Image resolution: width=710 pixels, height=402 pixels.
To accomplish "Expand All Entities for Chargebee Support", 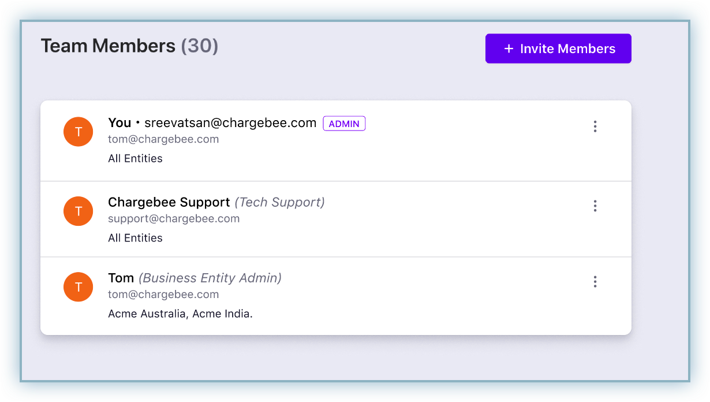I will (135, 237).
